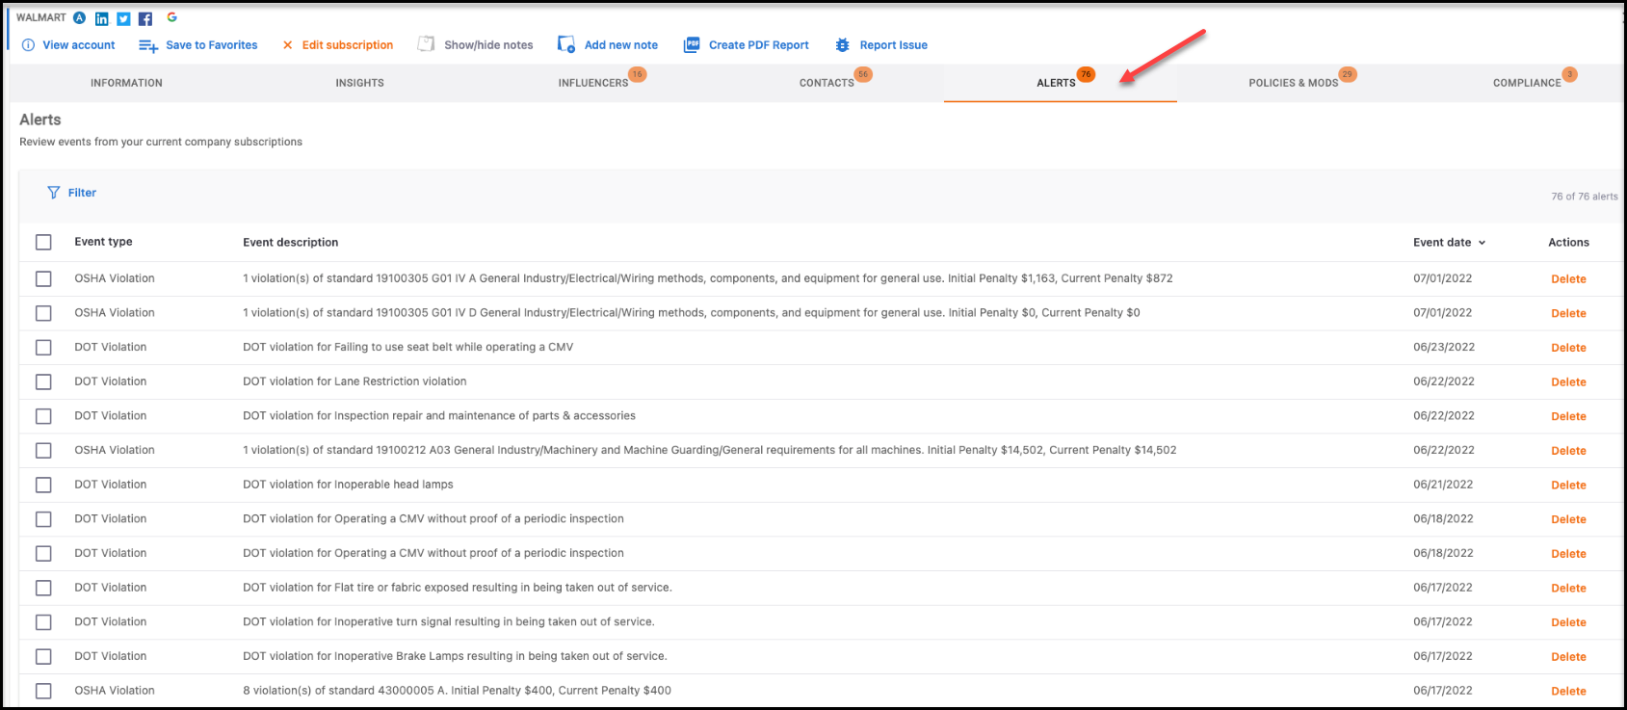Click the Create PDF Report icon
Viewport: 1627px width, 710px height.
coord(691,45)
